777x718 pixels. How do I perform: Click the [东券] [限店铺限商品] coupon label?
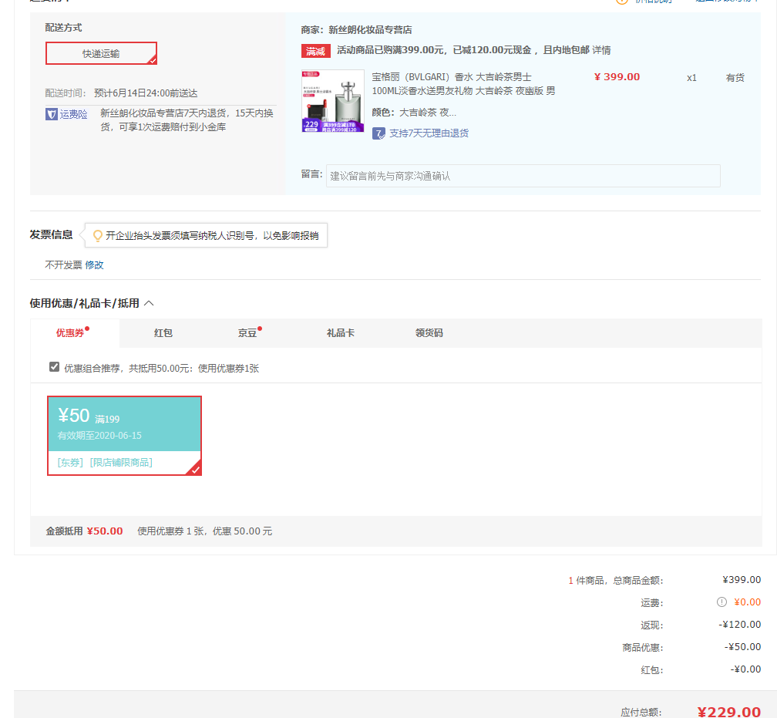[105, 462]
